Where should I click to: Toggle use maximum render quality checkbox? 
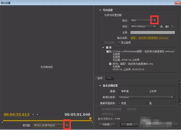(99, 109)
